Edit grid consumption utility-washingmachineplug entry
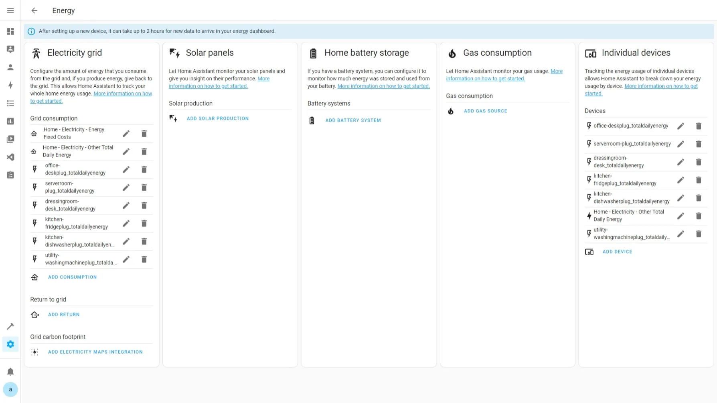Image resolution: width=717 pixels, height=403 pixels. click(x=126, y=259)
